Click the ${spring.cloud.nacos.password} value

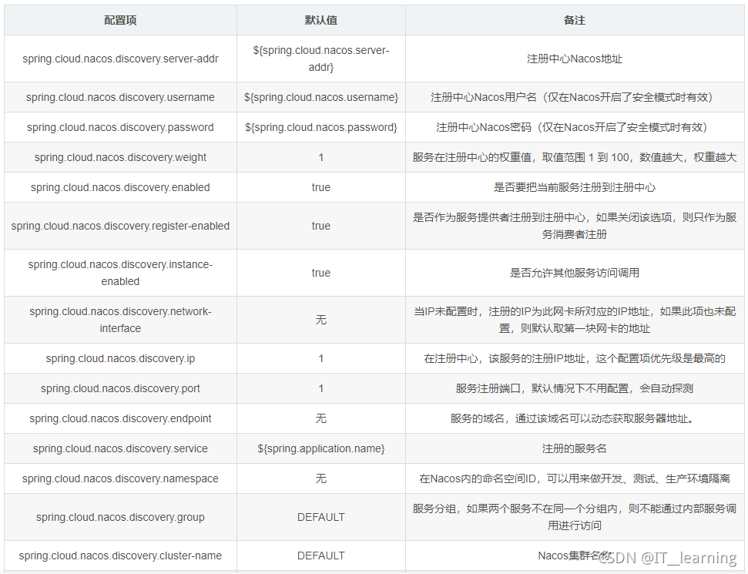(321, 127)
